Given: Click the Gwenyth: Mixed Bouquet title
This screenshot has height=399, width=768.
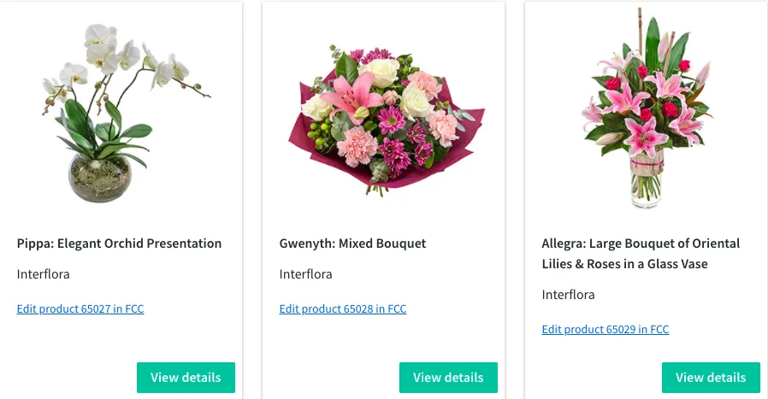Looking at the screenshot, I should (352, 244).
